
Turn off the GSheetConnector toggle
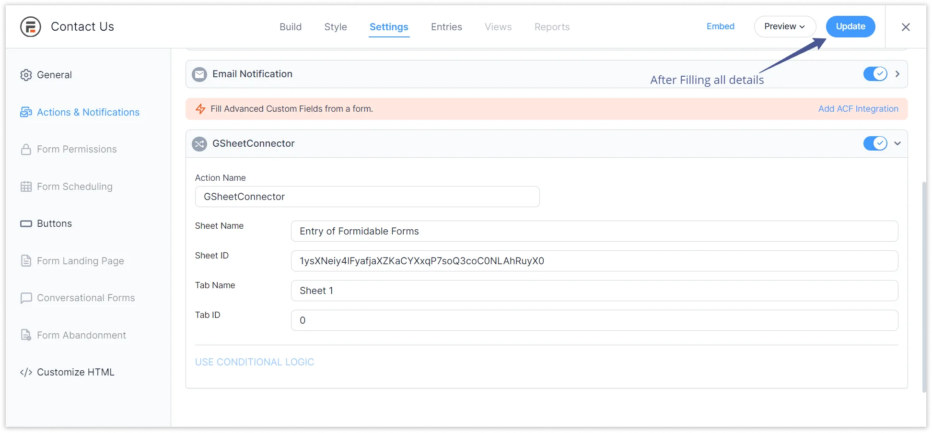point(875,143)
